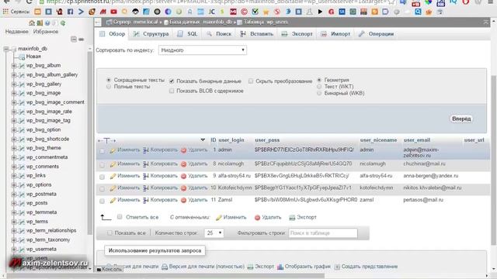Viewport: 497px width, 279px height.
Task: Collapse the maxinfob_db tree node
Action: [6, 49]
